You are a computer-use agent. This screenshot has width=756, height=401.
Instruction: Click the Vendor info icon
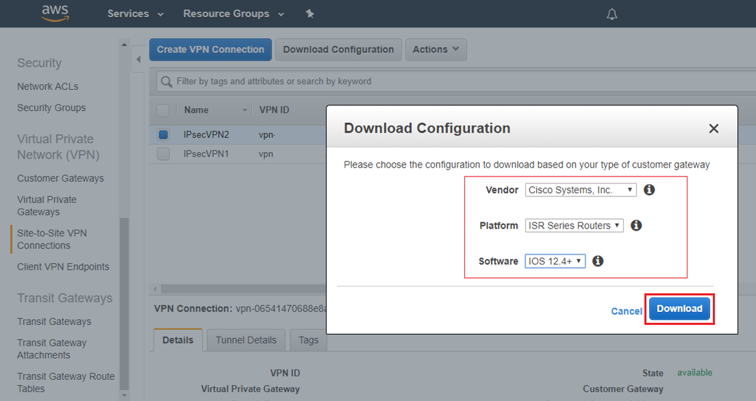click(649, 190)
